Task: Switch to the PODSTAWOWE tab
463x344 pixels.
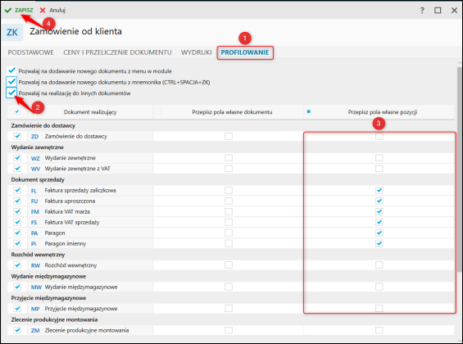Action: click(x=30, y=52)
